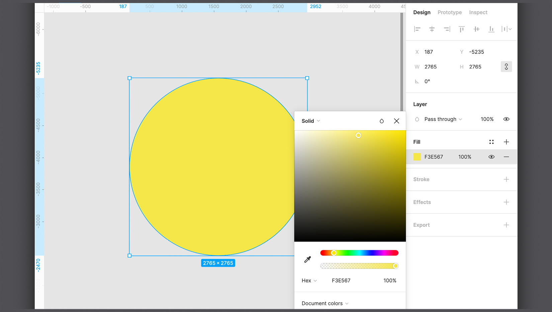552x312 pixels.
Task: Select the align top edges icon
Action: [x=461, y=29]
